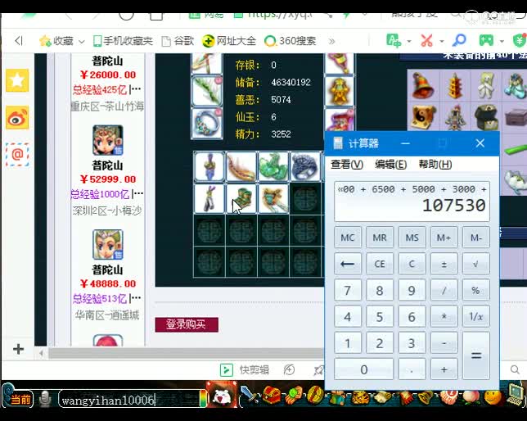Select the yin-yang scroll magic item
The image size is (527, 421).
pos(422,117)
